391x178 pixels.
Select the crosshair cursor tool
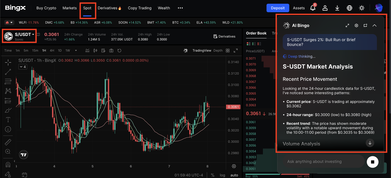[8, 62]
